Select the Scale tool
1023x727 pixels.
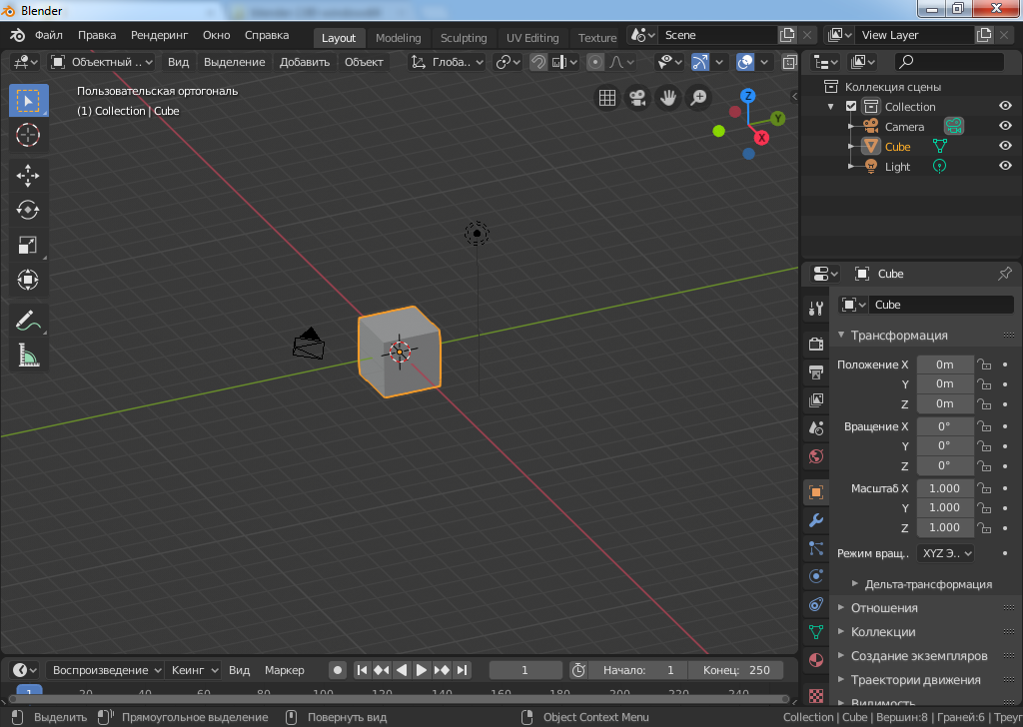[x=28, y=245]
